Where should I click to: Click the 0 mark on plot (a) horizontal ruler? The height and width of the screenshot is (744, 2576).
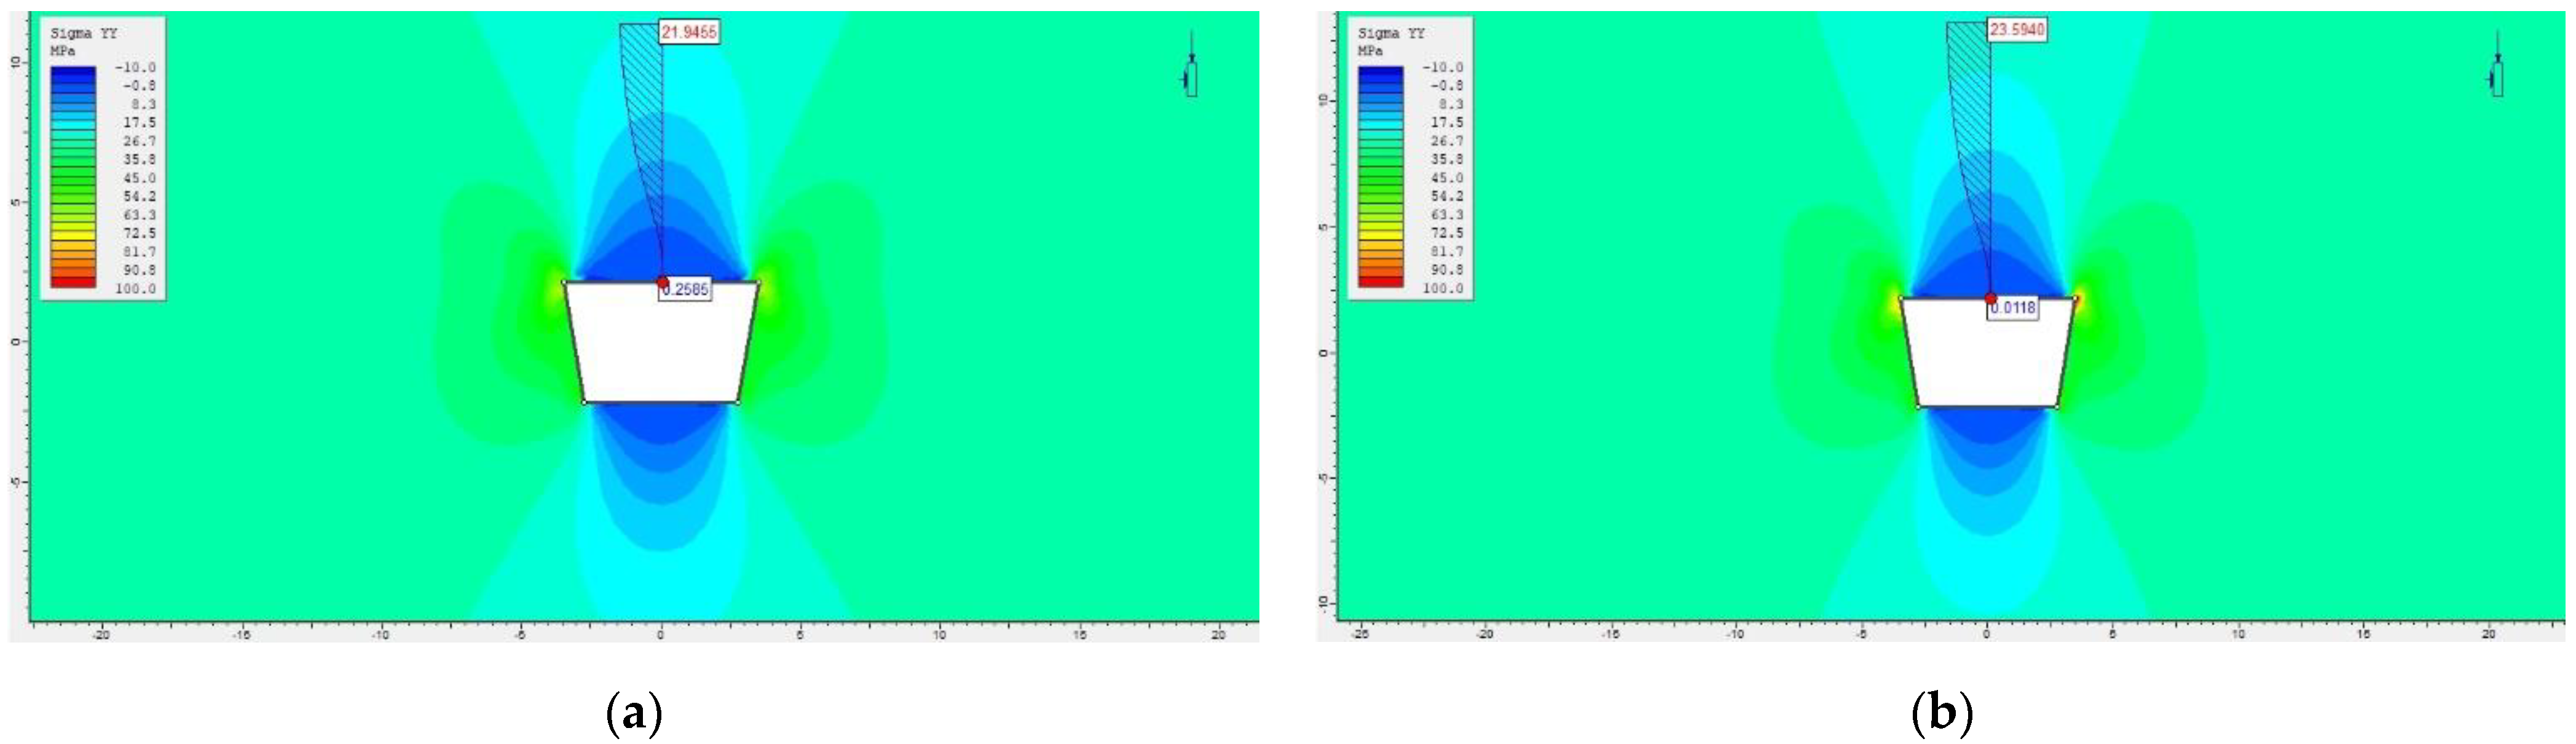pos(660,634)
